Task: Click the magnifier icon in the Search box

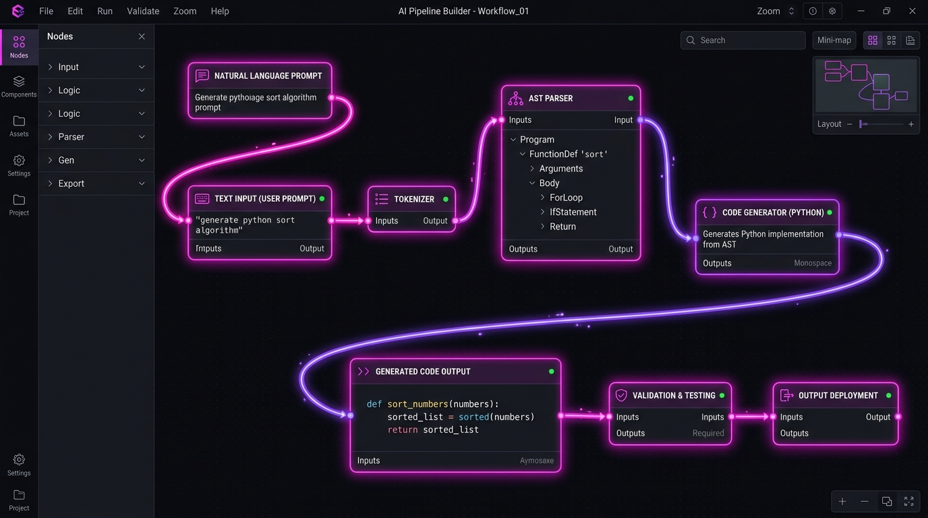Action: [691, 40]
